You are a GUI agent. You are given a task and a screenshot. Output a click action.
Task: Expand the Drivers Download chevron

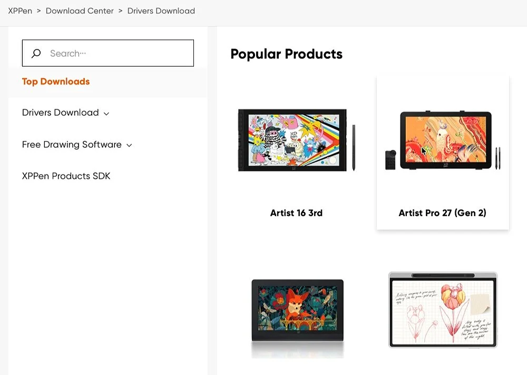106,114
